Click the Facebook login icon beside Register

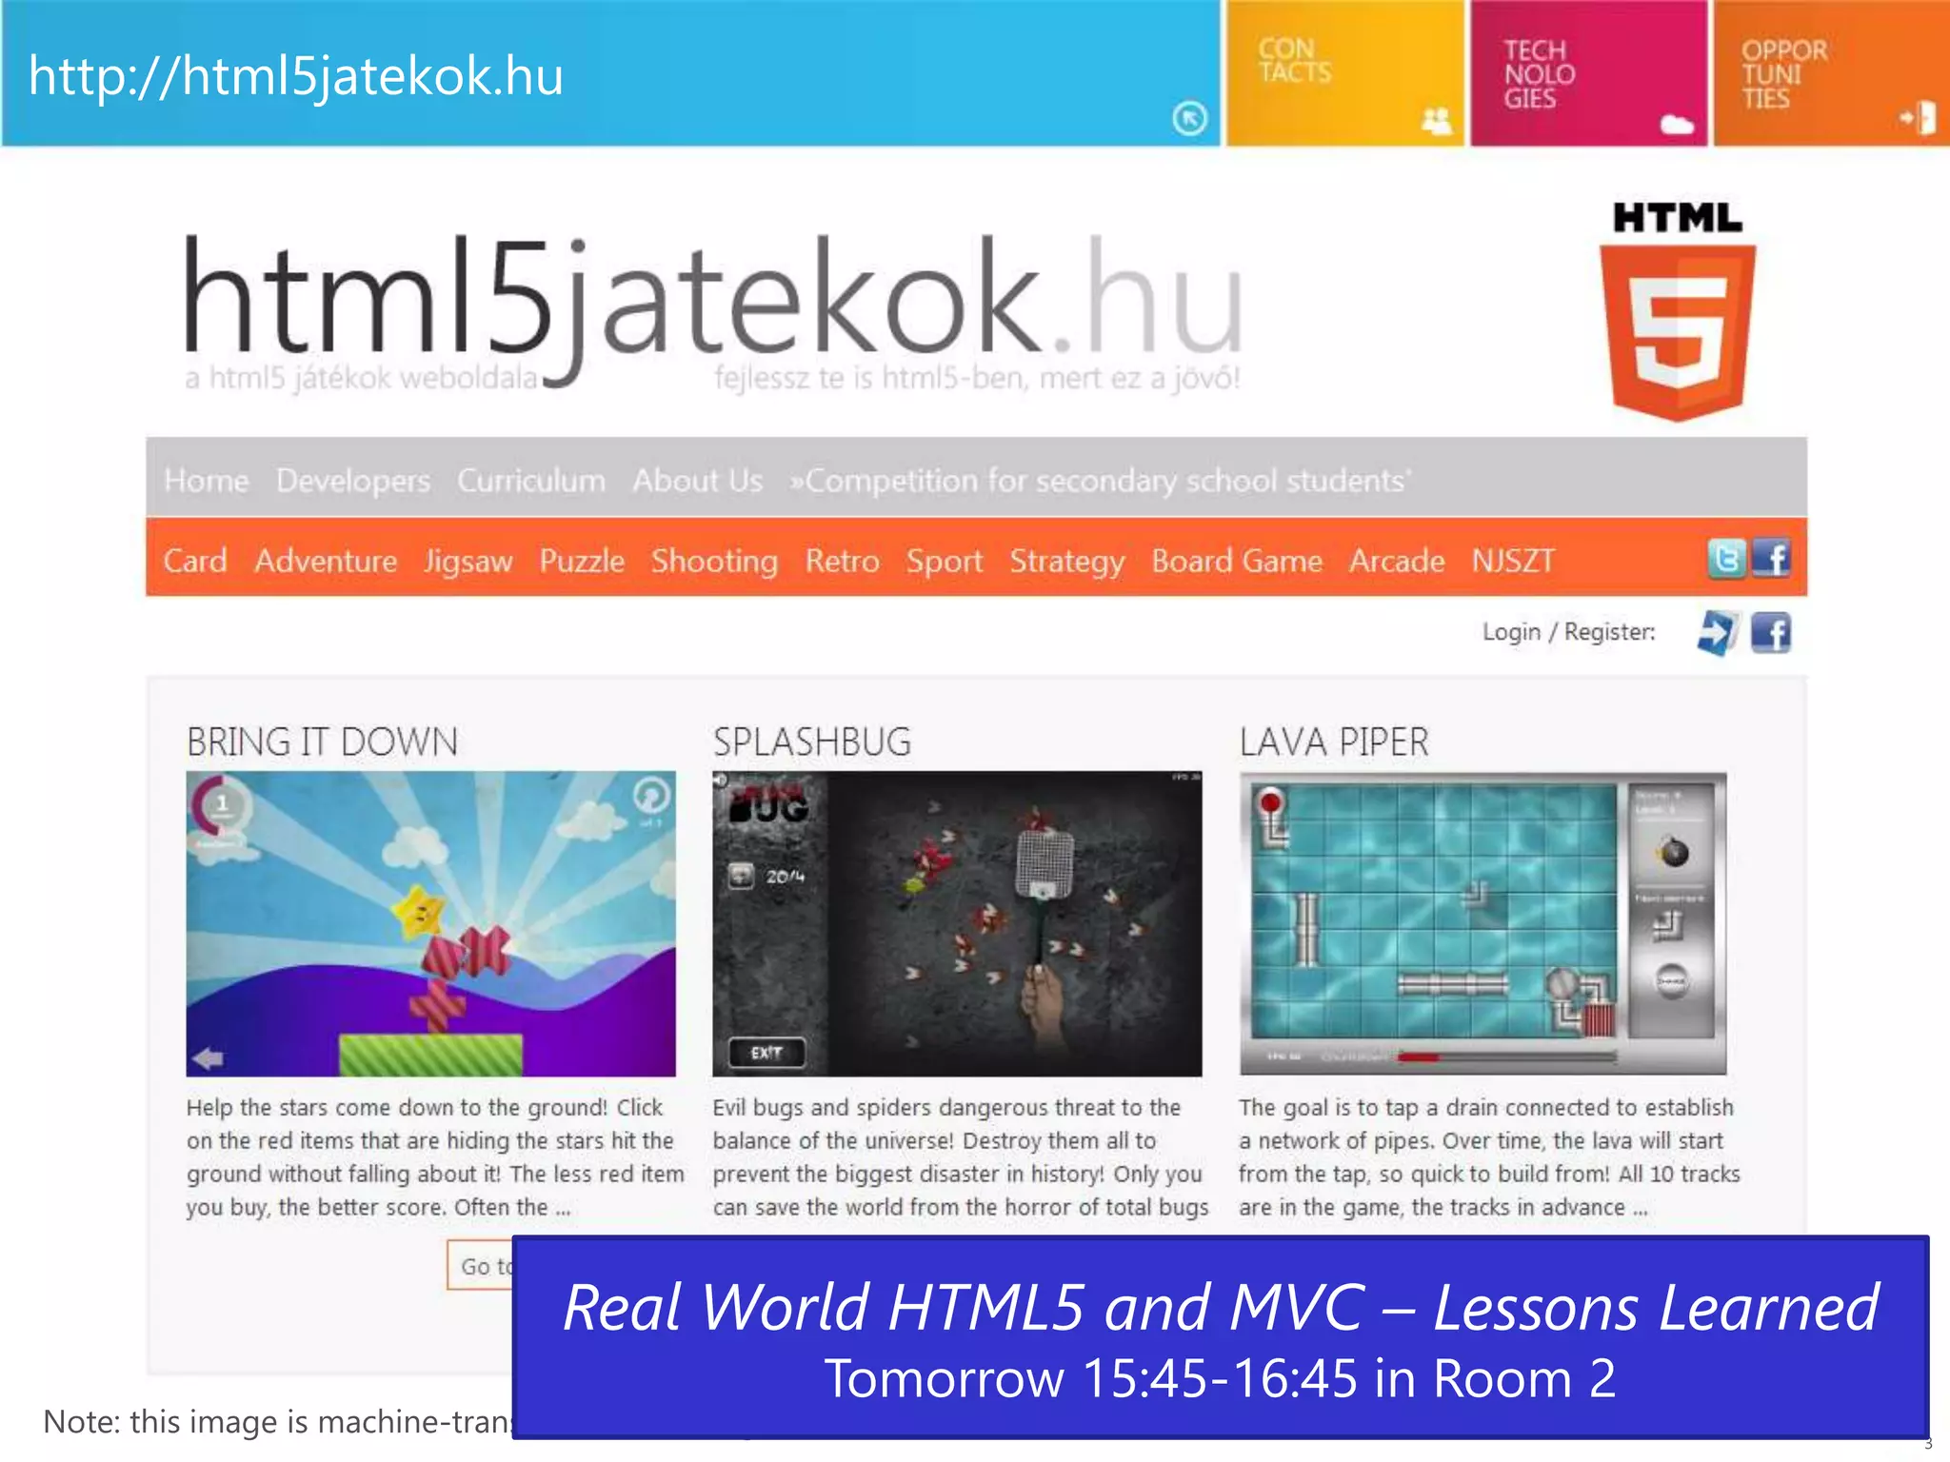1771,633
